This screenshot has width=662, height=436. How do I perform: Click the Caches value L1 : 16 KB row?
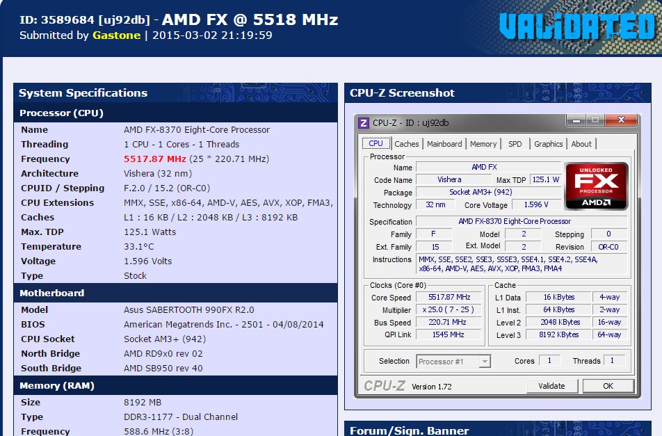click(211, 218)
